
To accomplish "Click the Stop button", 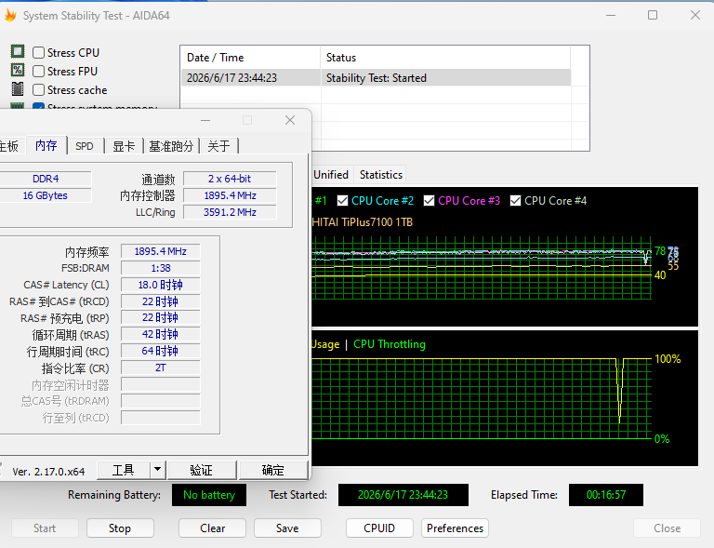I will point(120,528).
